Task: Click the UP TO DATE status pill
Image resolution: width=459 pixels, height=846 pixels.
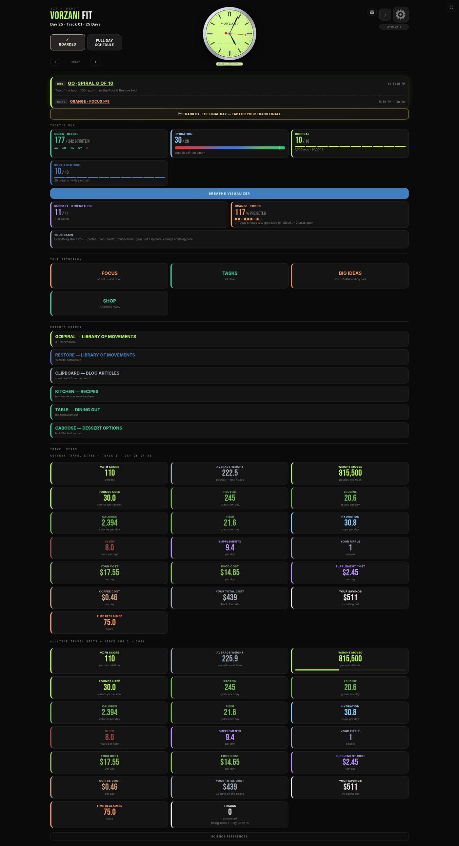Action: (x=394, y=27)
